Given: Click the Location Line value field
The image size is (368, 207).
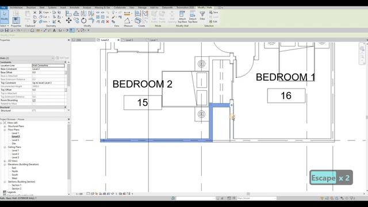Looking at the screenshot, I should pos(48,66).
